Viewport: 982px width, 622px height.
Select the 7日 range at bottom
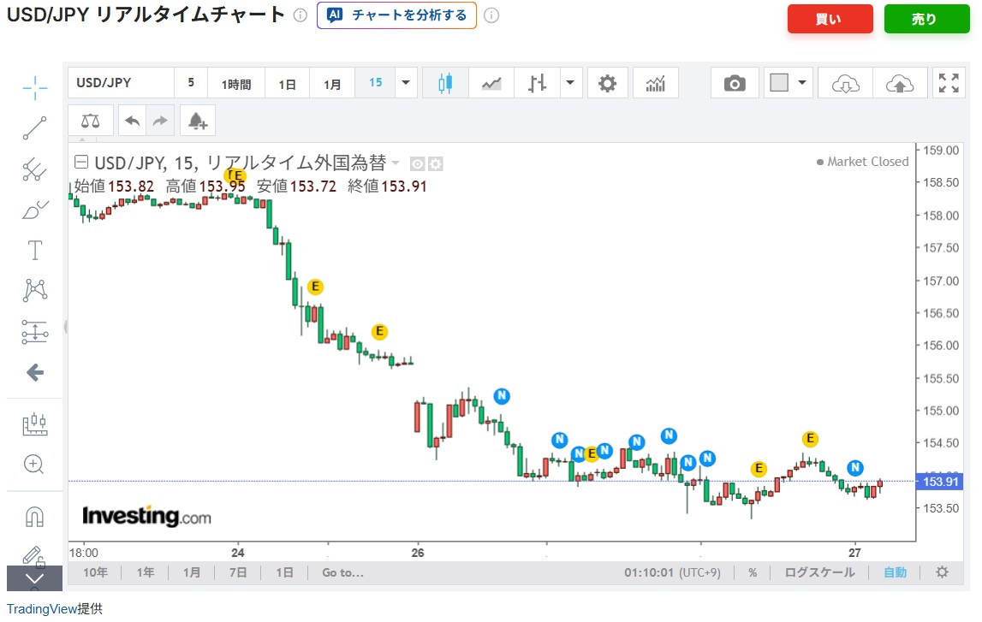pos(239,572)
